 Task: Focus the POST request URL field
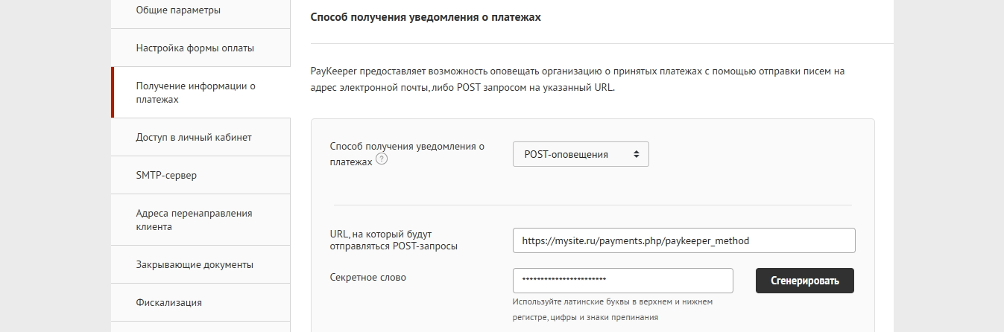(683, 240)
